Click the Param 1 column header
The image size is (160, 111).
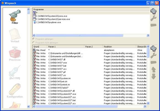pos(66,47)
